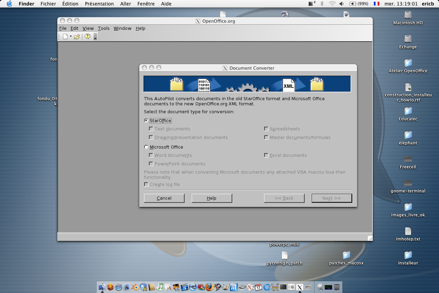439x293 pixels.
Task: Check the PowerPoint documents checkbox
Action: pyautogui.click(x=151, y=164)
